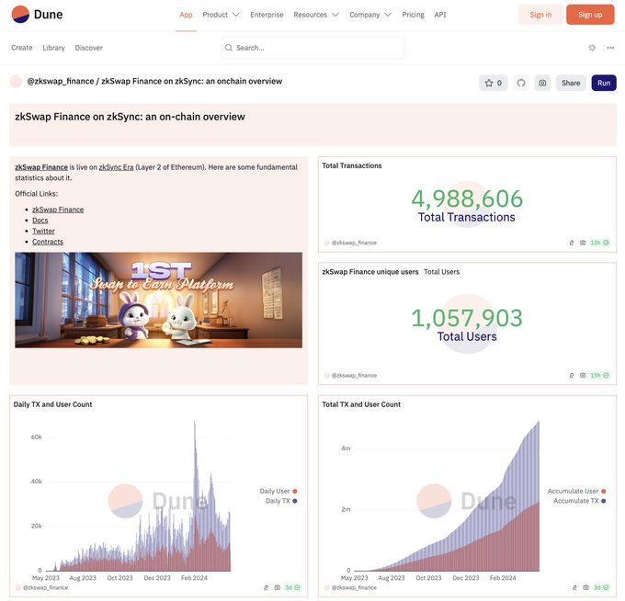
Task: Toggle the Daily TX legend series
Action: tap(281, 501)
